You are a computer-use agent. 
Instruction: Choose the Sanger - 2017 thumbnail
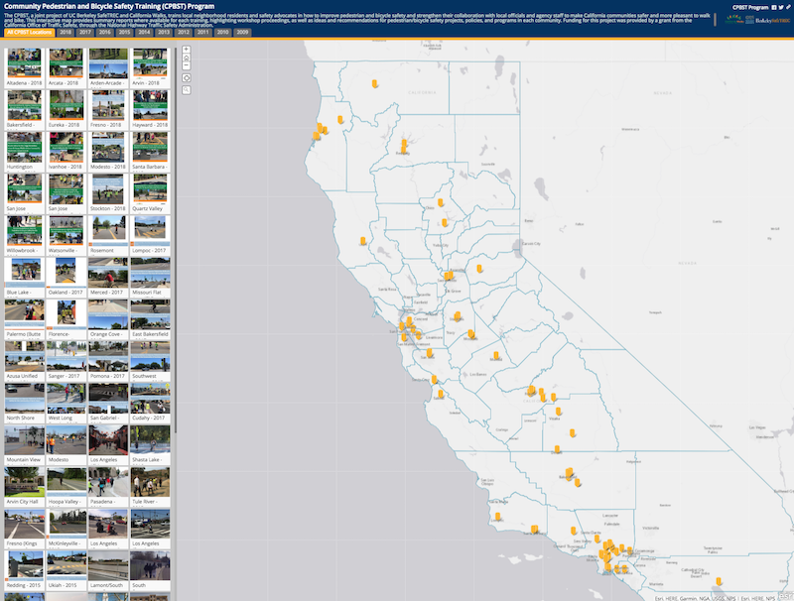66,361
